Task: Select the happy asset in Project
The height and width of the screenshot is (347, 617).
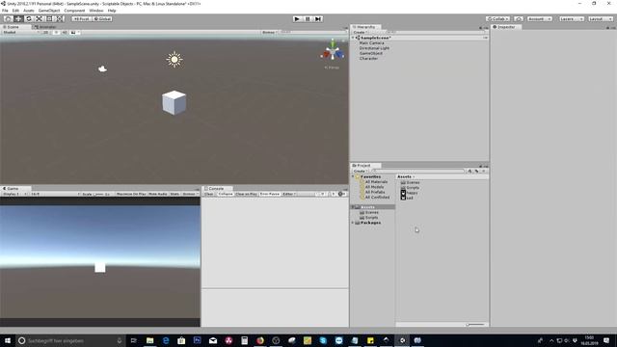Action: [x=409, y=193]
